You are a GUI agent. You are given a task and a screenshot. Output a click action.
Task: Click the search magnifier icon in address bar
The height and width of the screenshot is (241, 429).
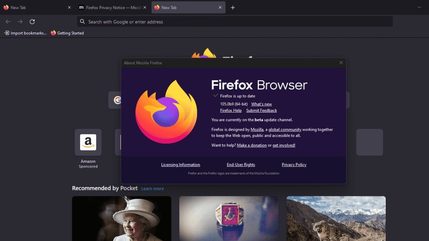83,22
